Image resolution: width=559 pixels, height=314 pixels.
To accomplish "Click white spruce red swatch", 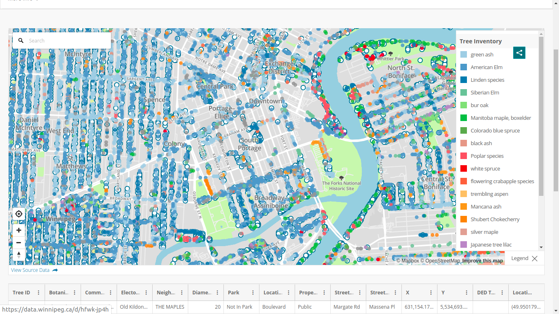I will (x=464, y=168).
